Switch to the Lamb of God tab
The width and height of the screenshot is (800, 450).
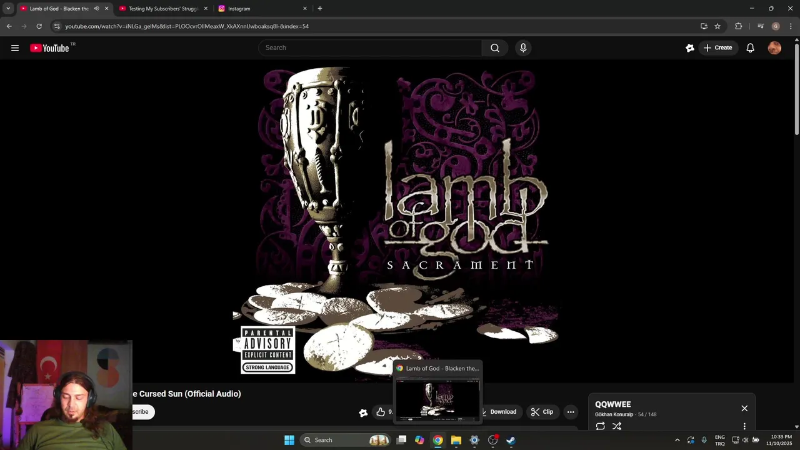tap(59, 9)
